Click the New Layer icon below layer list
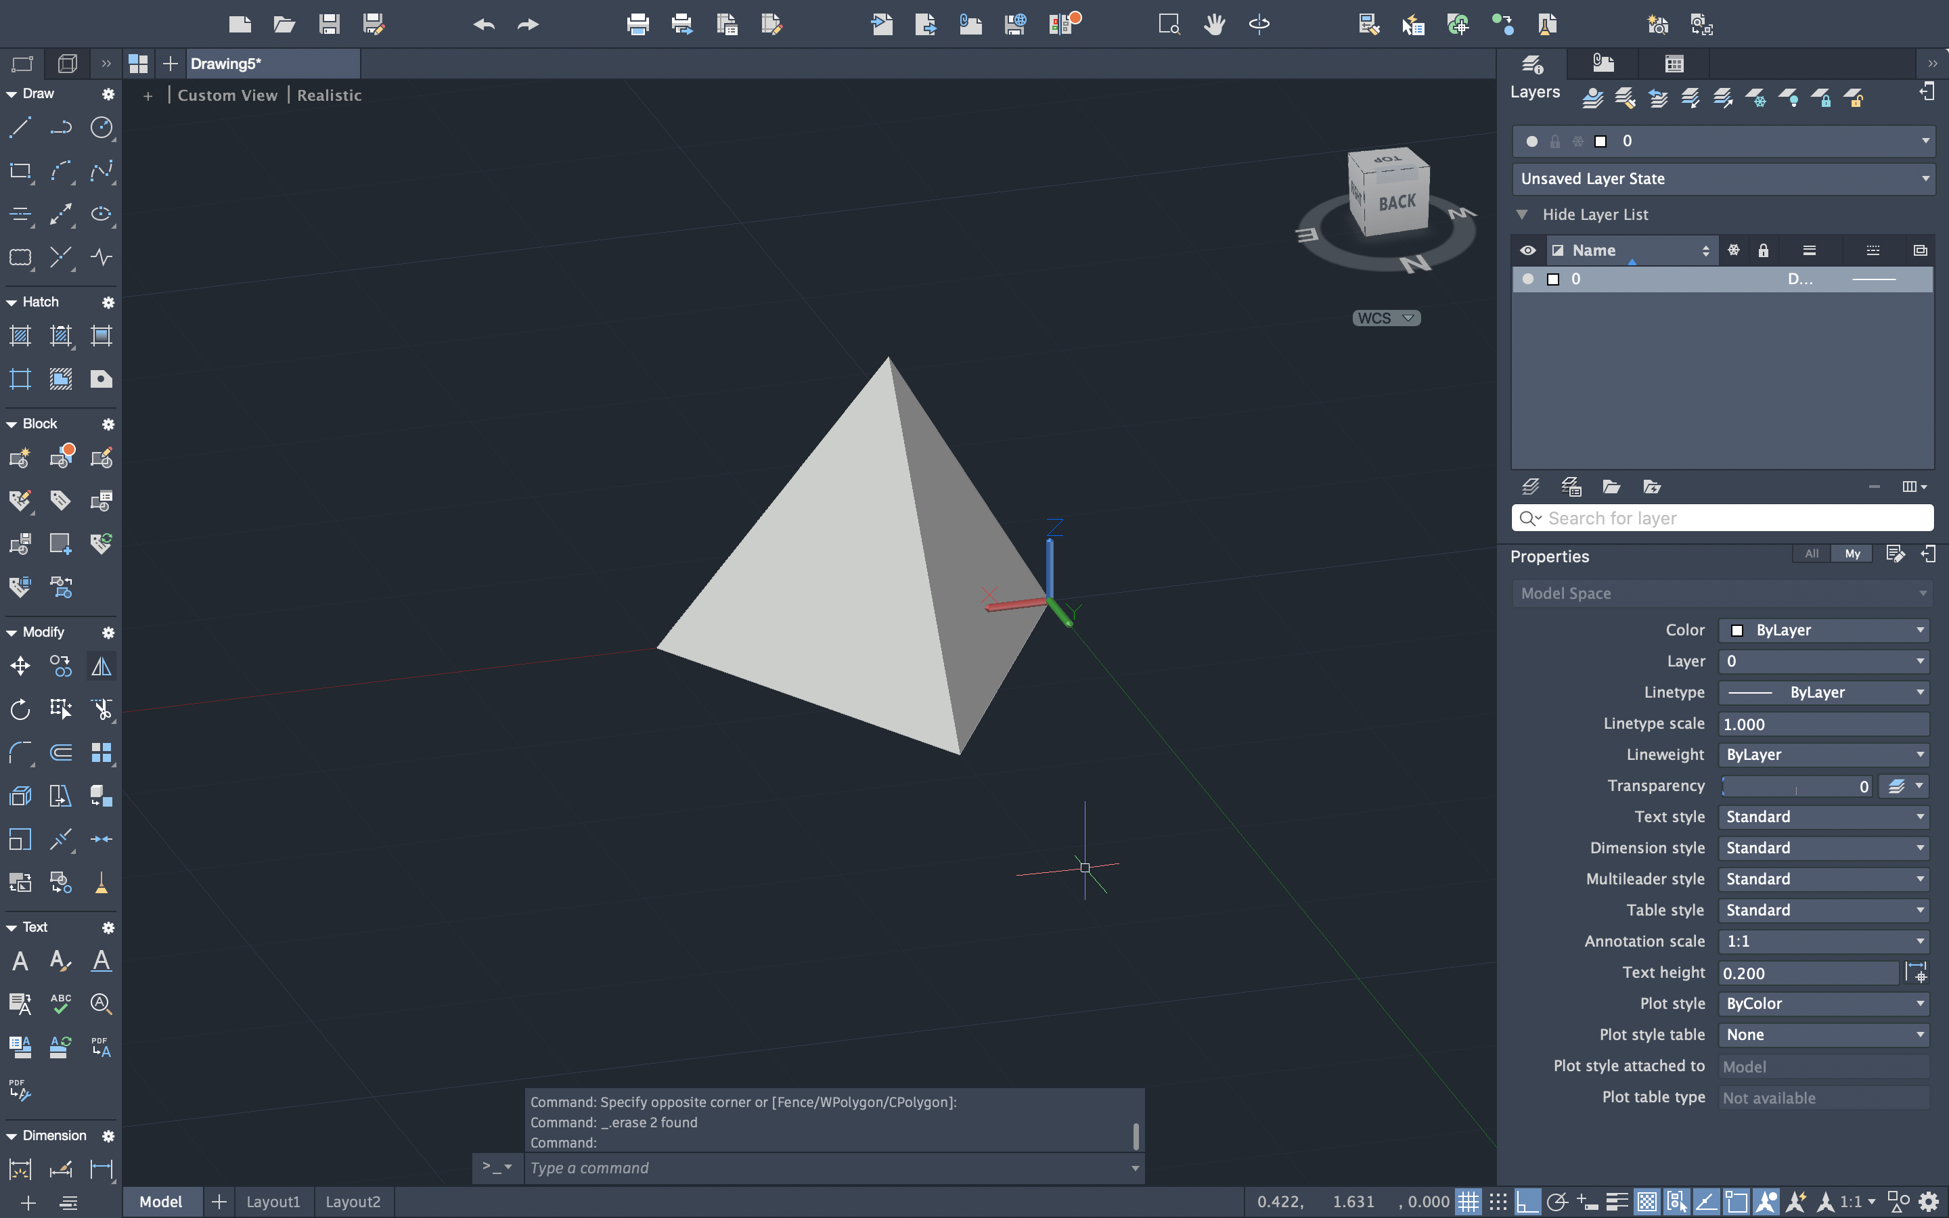Screen dimensions: 1949x1218 [x=1530, y=487]
